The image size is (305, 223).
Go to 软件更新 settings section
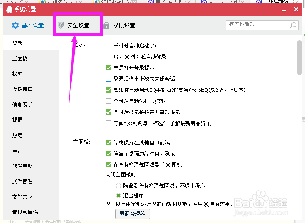(31, 166)
